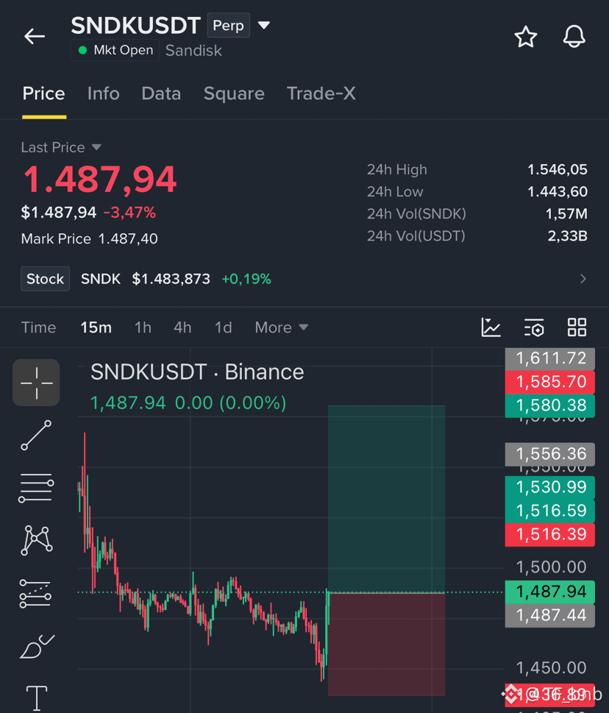Tap the red stop-loss zone of position
The image size is (609, 713).
point(386,645)
